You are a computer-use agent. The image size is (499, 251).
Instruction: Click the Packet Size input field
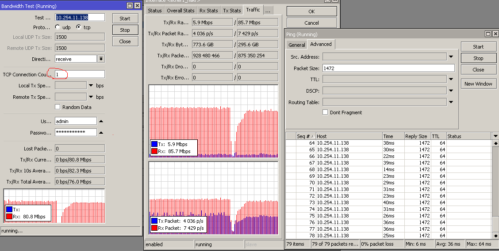point(388,68)
